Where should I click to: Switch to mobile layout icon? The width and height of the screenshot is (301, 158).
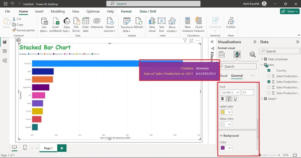[25, 148]
